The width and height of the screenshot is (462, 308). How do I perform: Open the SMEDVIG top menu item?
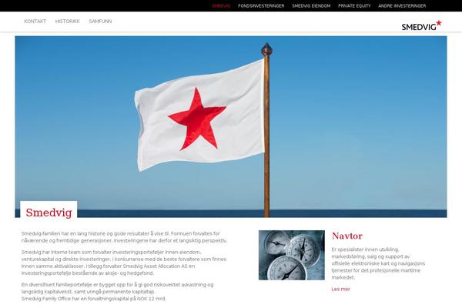pyautogui.click(x=221, y=6)
